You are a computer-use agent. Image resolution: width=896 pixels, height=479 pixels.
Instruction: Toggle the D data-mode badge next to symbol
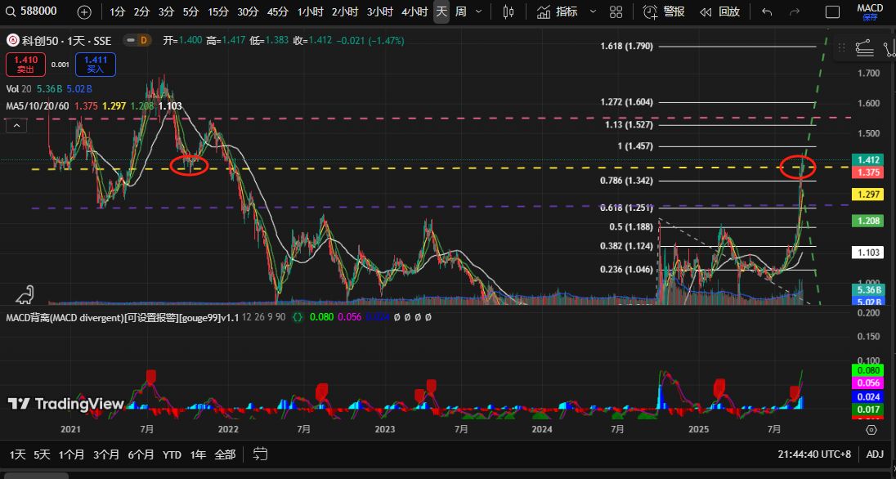144,40
